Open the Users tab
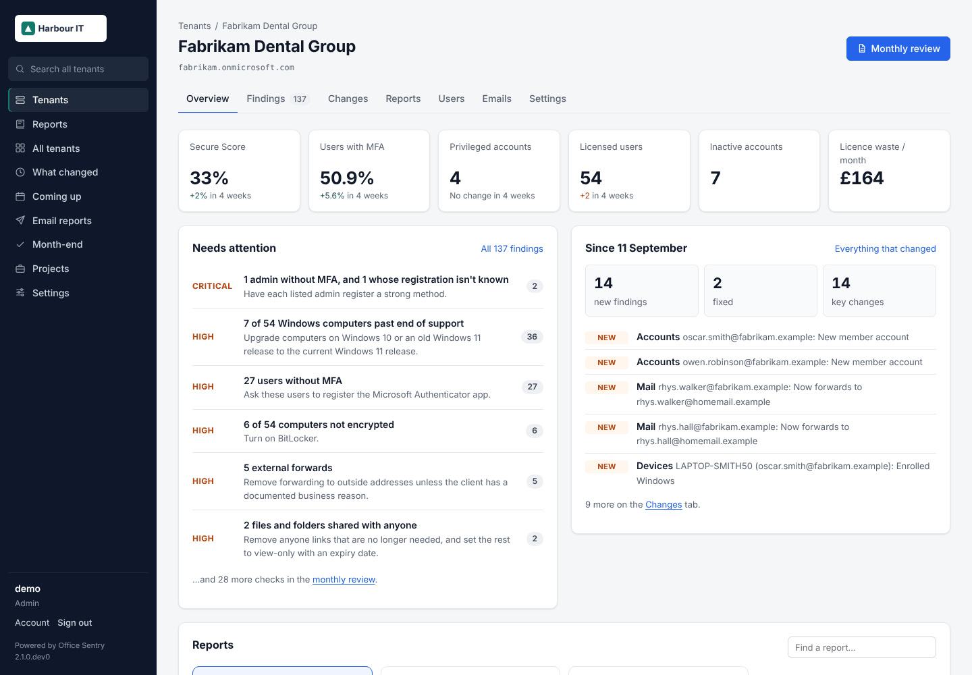 coord(452,99)
